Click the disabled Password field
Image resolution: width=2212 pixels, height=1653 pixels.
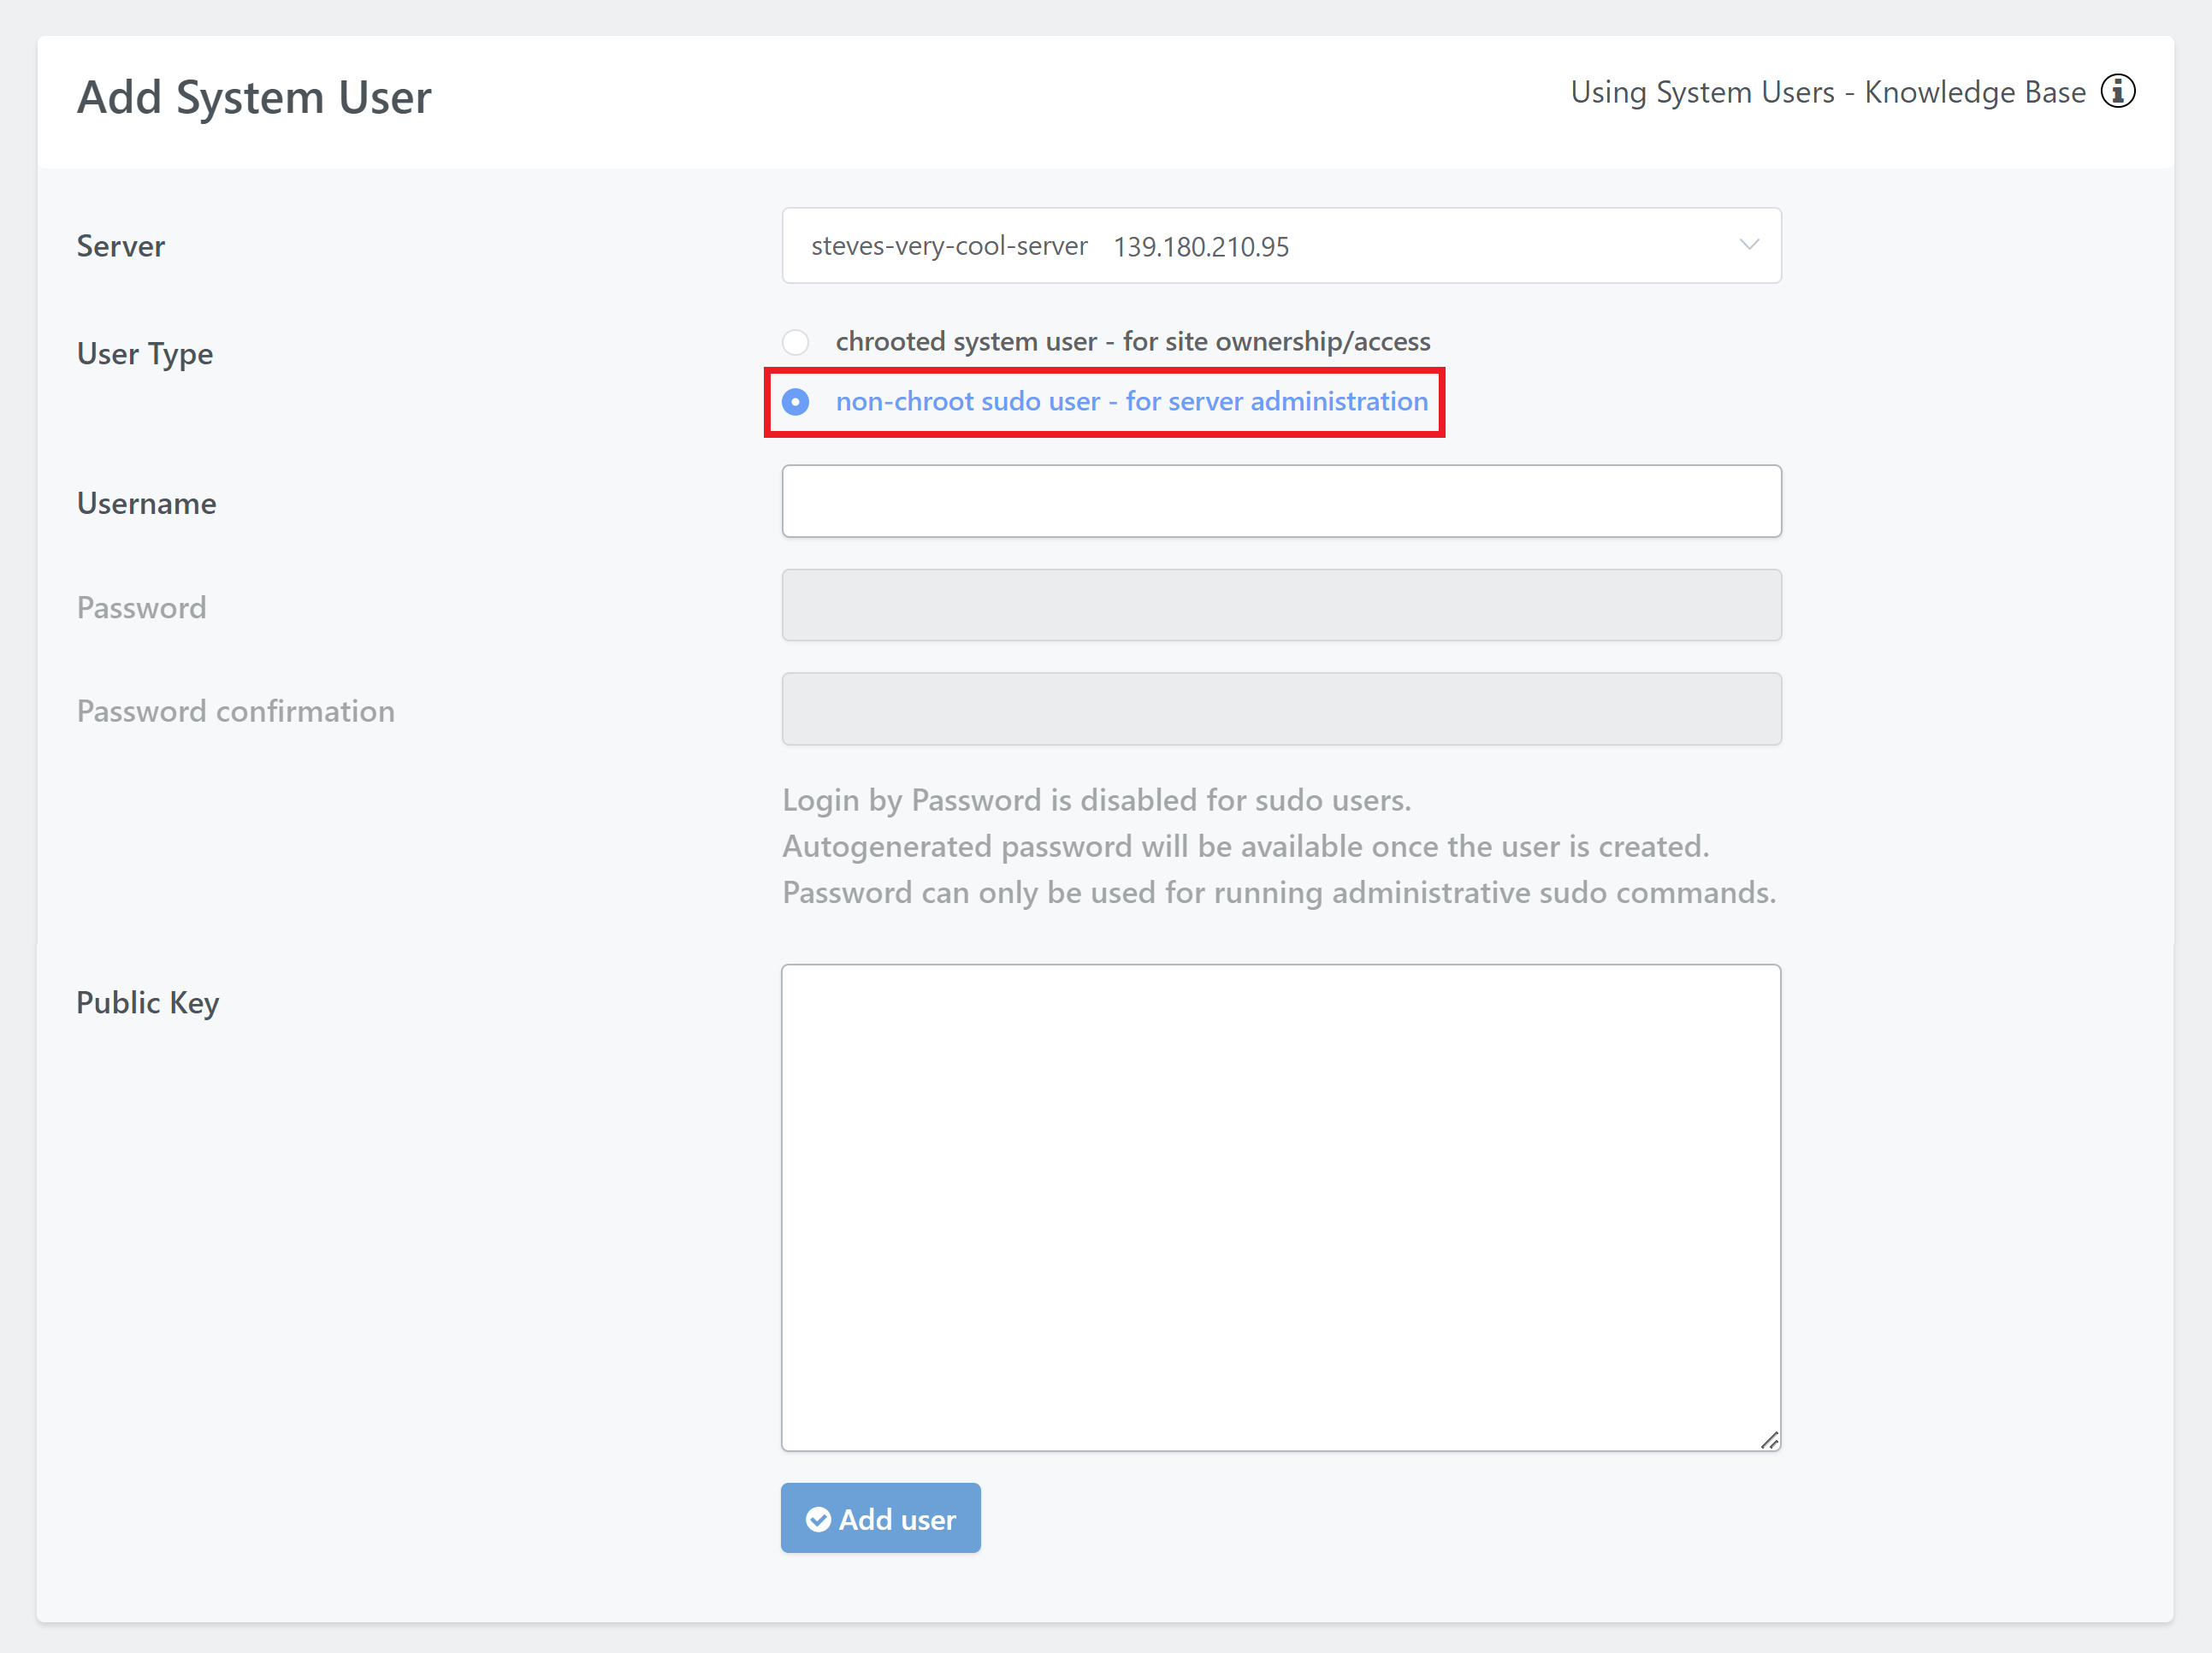click(x=1281, y=605)
